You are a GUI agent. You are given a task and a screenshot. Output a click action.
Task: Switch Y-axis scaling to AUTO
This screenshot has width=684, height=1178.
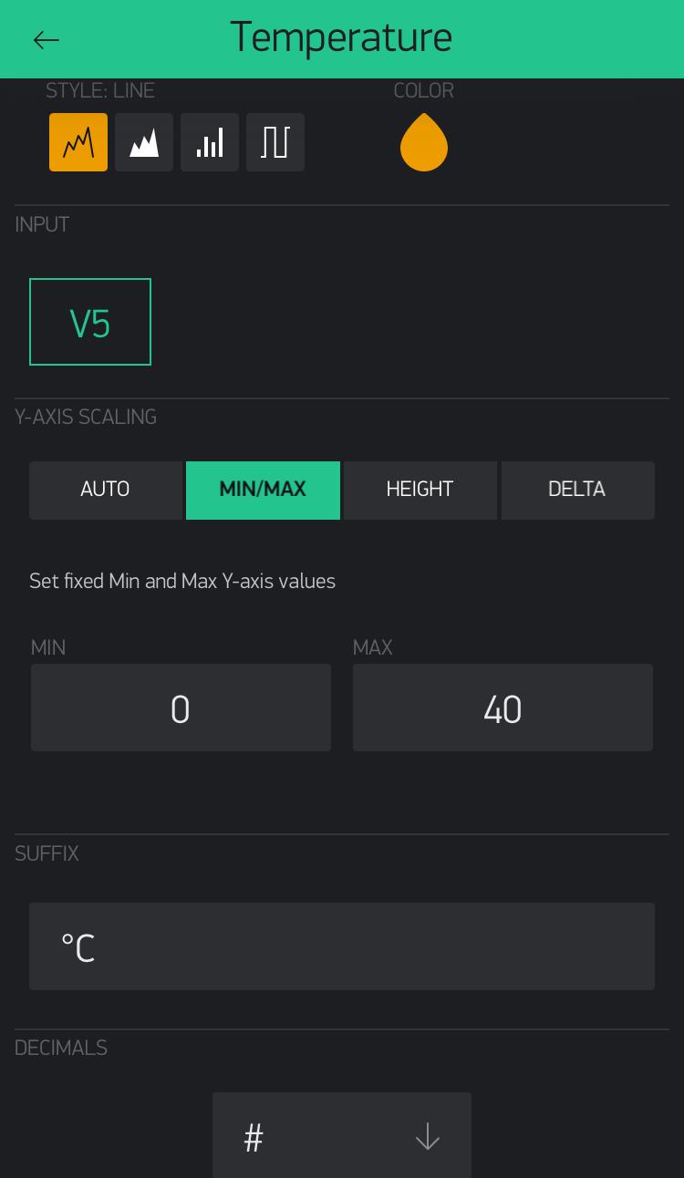pyautogui.click(x=105, y=490)
